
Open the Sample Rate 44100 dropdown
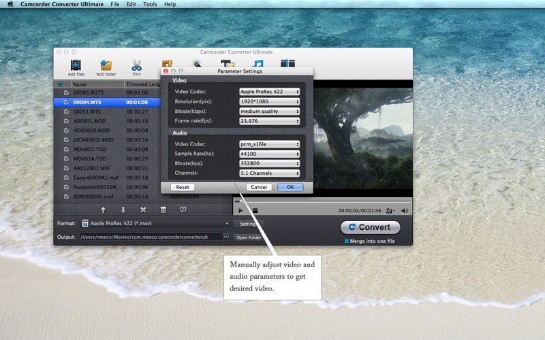tap(269, 154)
